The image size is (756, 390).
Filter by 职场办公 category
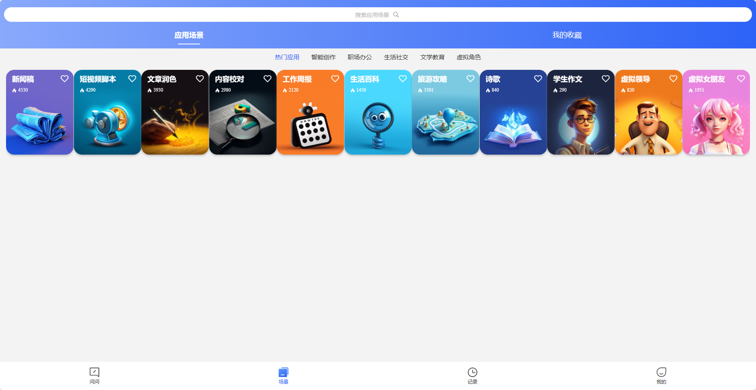[359, 57]
